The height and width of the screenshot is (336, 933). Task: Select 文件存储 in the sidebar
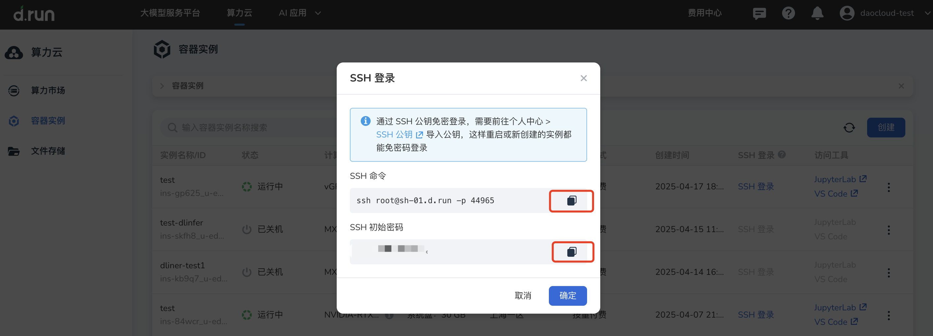tap(48, 151)
